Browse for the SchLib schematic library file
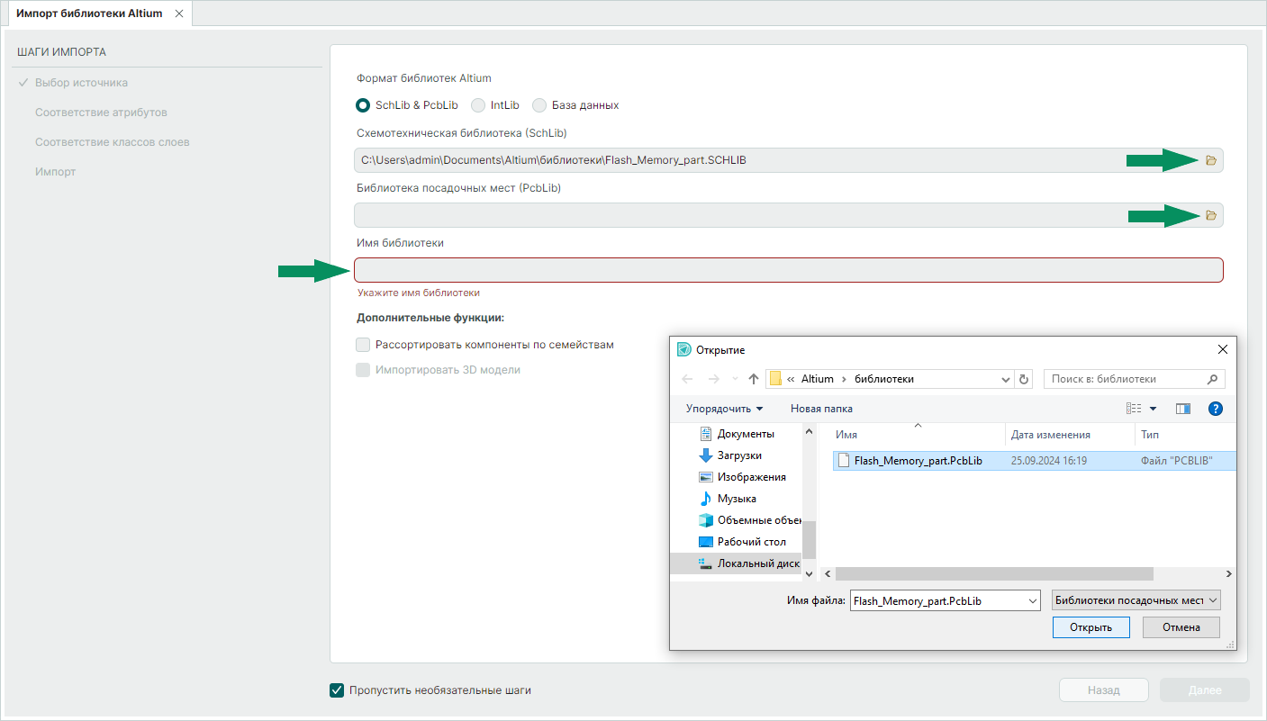This screenshot has width=1267, height=721. click(1210, 160)
